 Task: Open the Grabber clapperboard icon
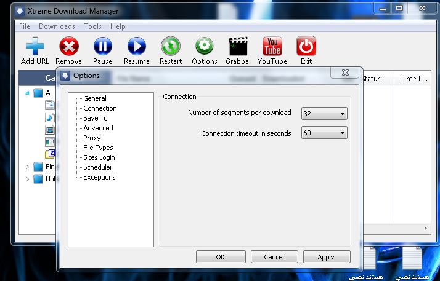(238, 47)
